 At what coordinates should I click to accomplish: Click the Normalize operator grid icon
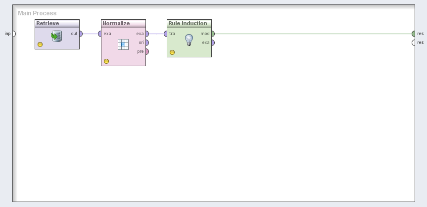(x=123, y=44)
